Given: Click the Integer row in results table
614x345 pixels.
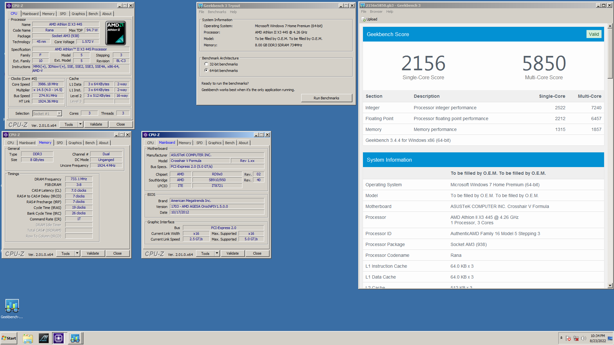Looking at the screenshot, I should (483, 108).
